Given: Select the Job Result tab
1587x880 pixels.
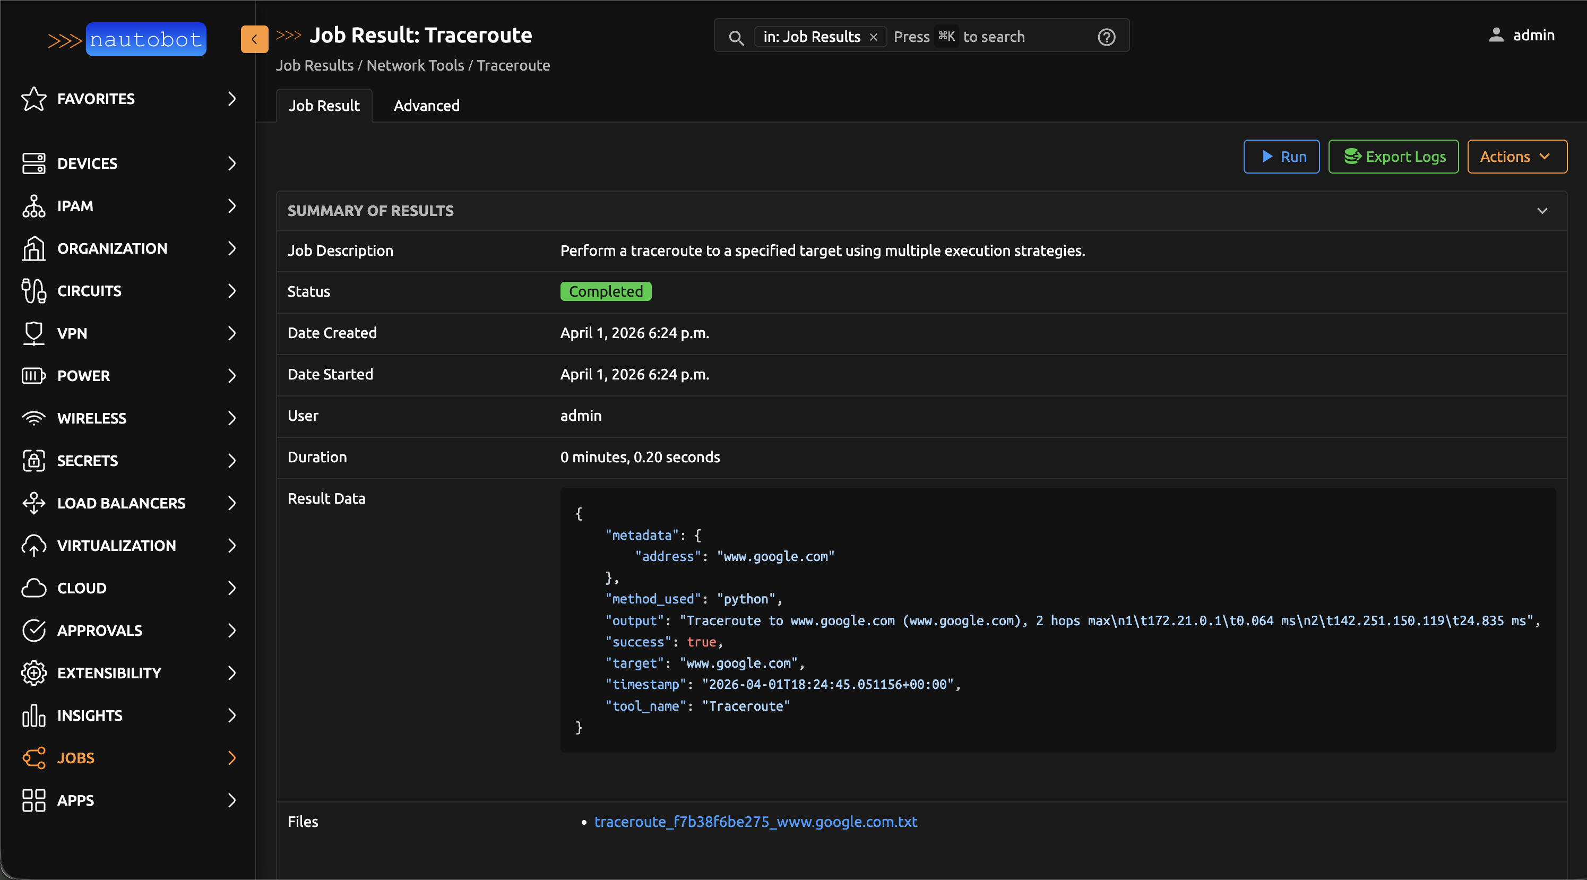Looking at the screenshot, I should pos(323,106).
